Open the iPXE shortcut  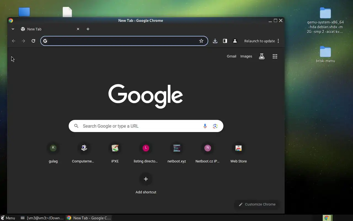(x=115, y=153)
